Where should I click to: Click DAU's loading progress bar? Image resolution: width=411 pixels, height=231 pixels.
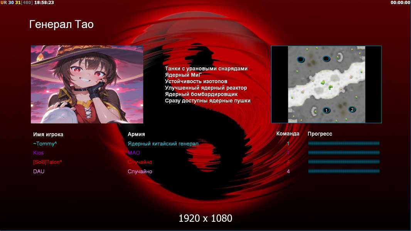pyautogui.click(x=344, y=171)
